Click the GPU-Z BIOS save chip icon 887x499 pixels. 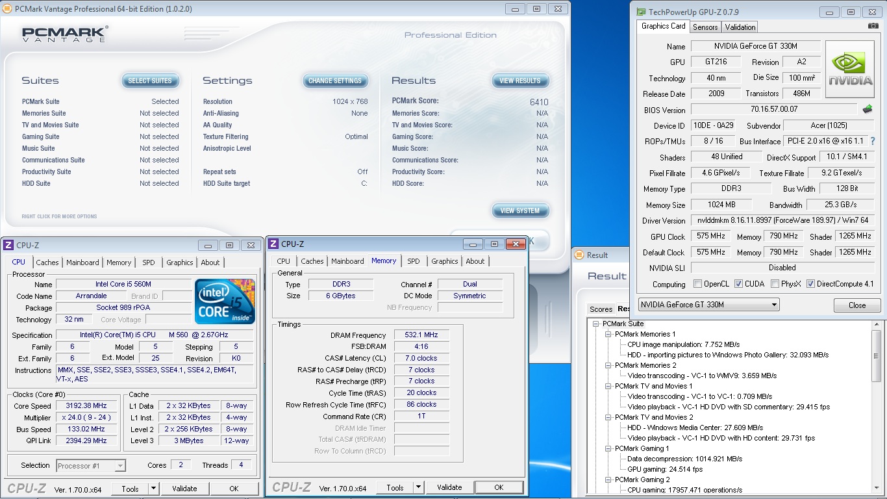[x=867, y=109]
